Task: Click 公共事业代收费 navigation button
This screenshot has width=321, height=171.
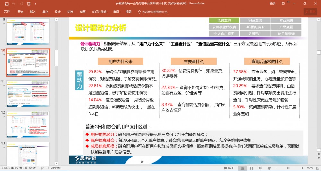Action: click(224, 27)
